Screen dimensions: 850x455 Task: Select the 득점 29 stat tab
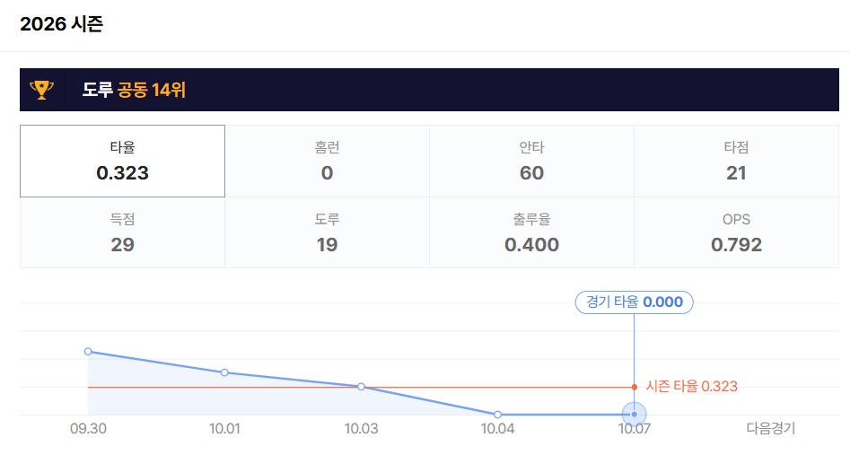(x=122, y=232)
